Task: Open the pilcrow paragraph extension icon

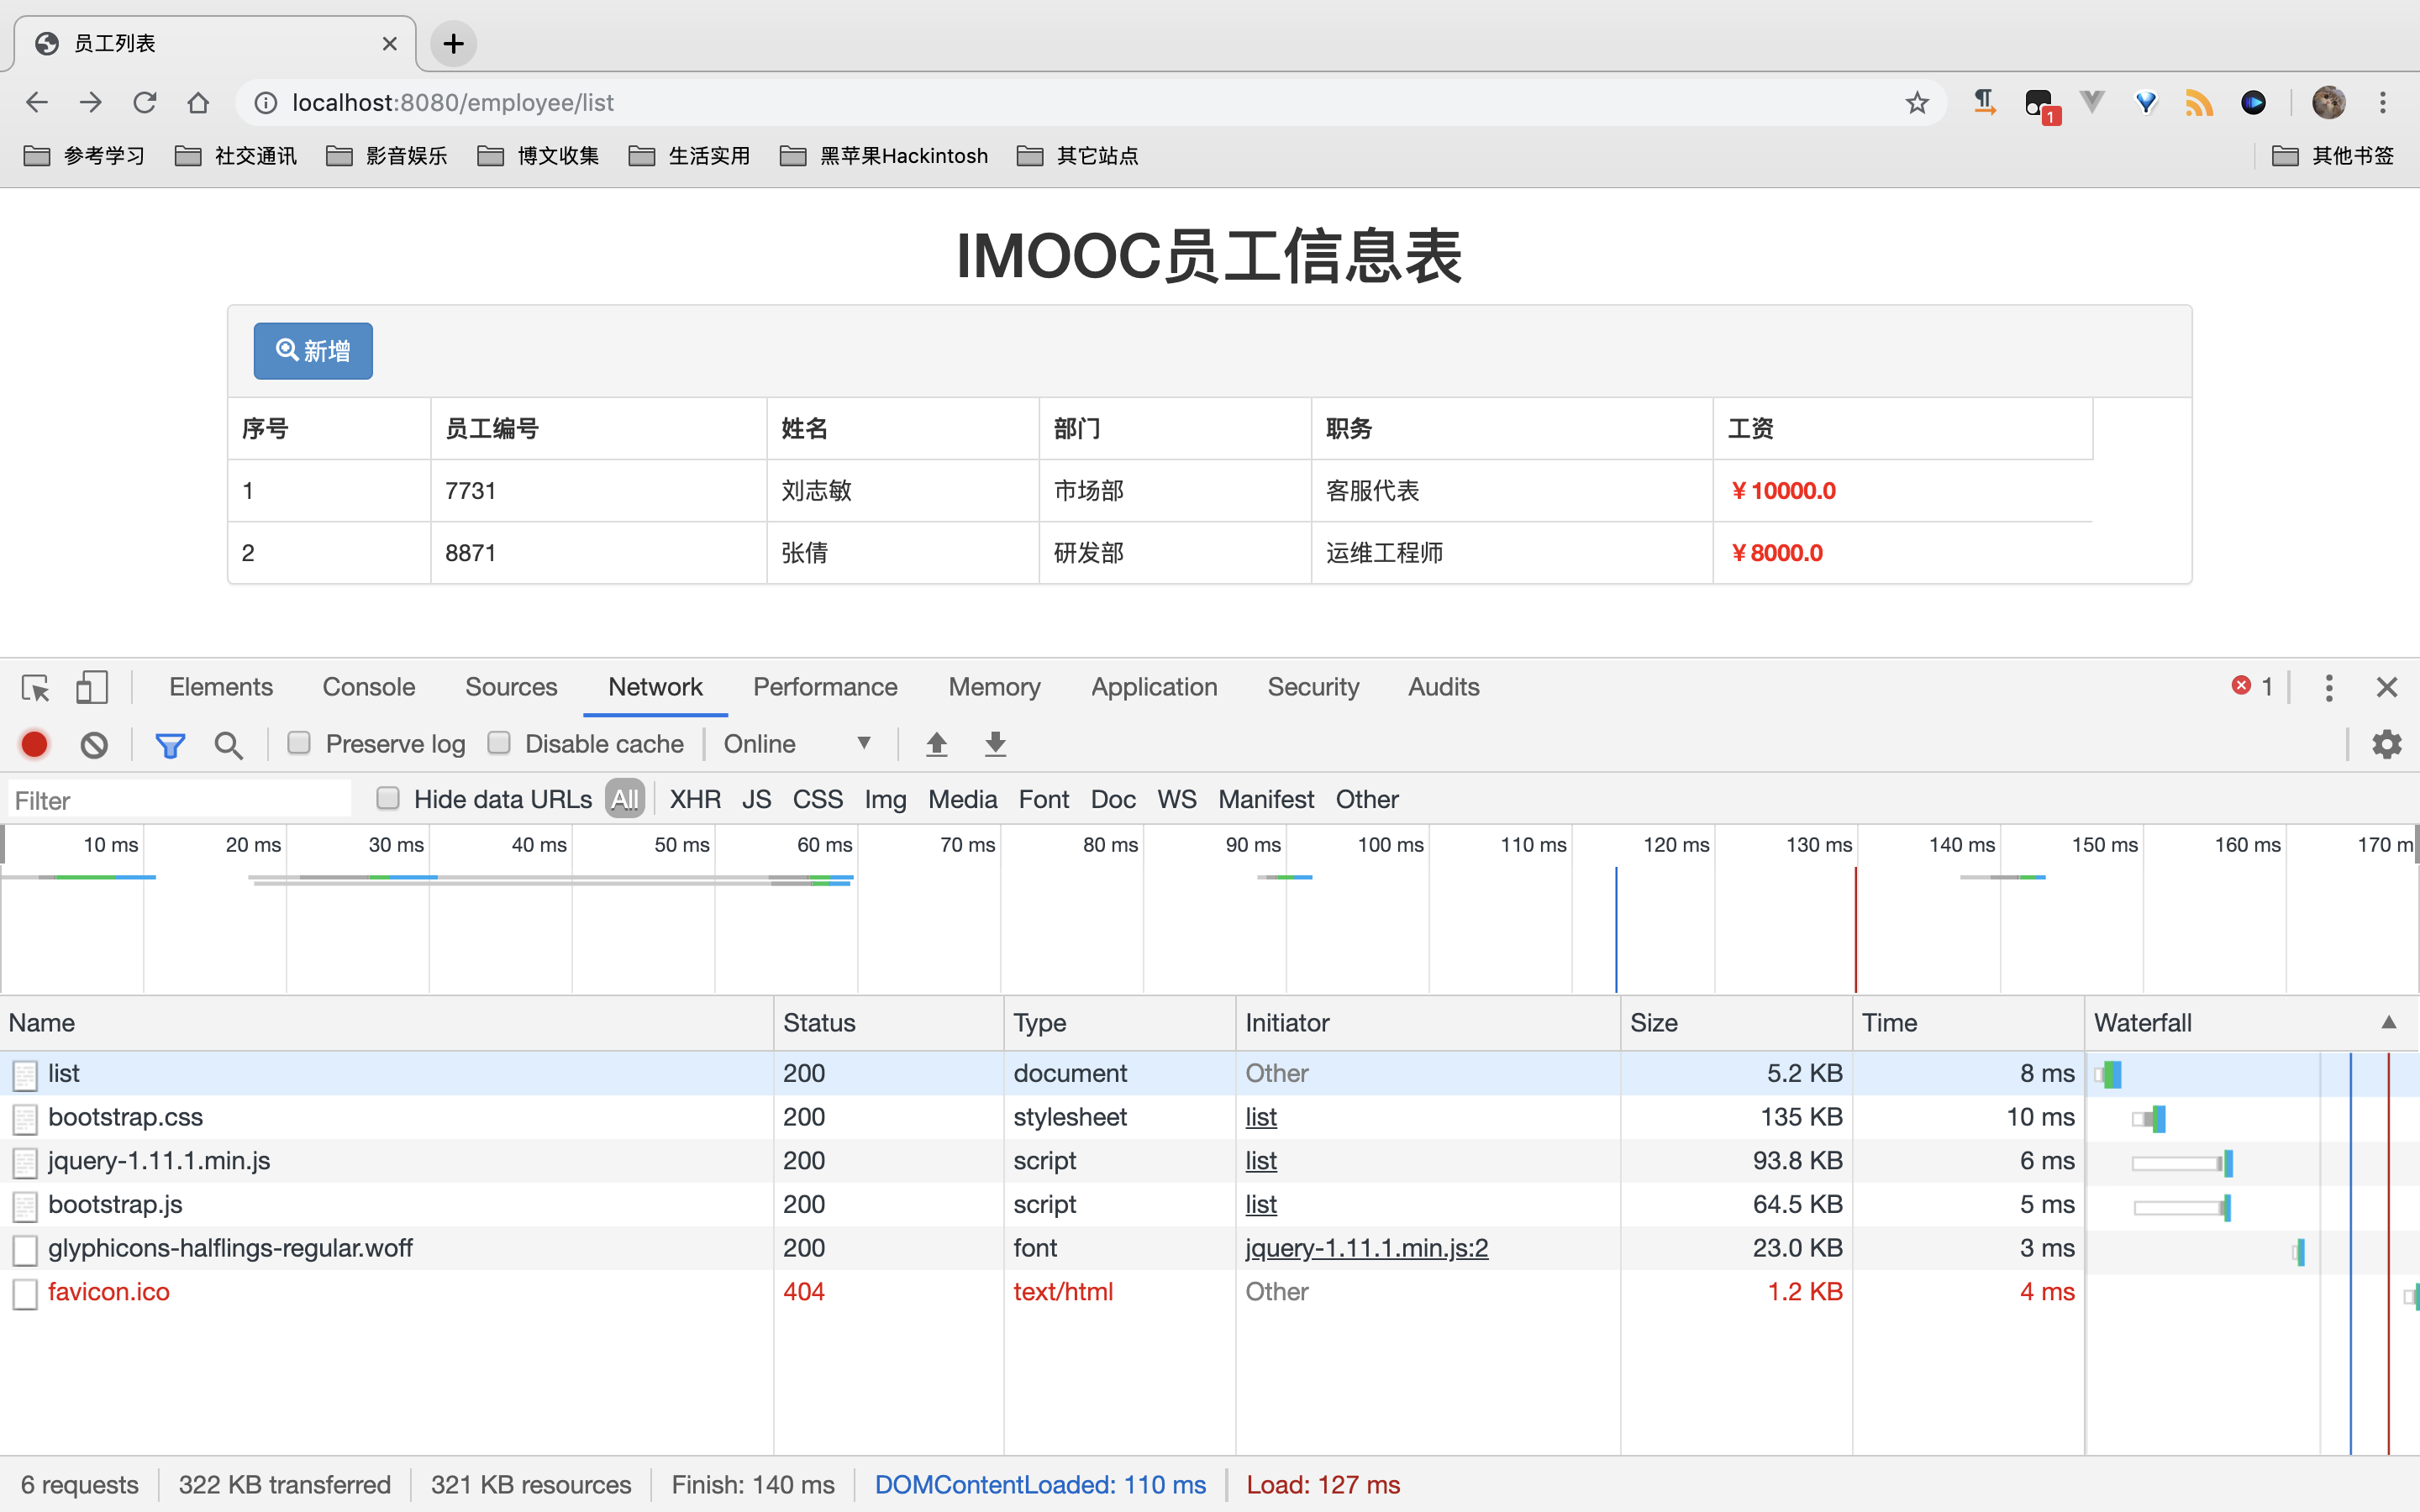Action: click(x=1985, y=102)
